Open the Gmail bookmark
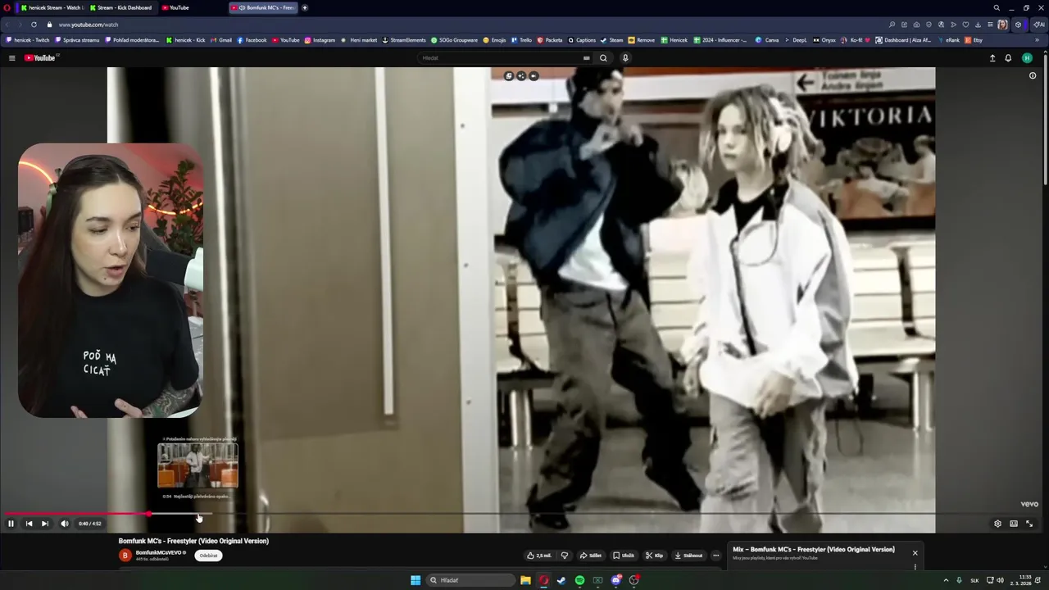This screenshot has width=1049, height=590. 221,40
